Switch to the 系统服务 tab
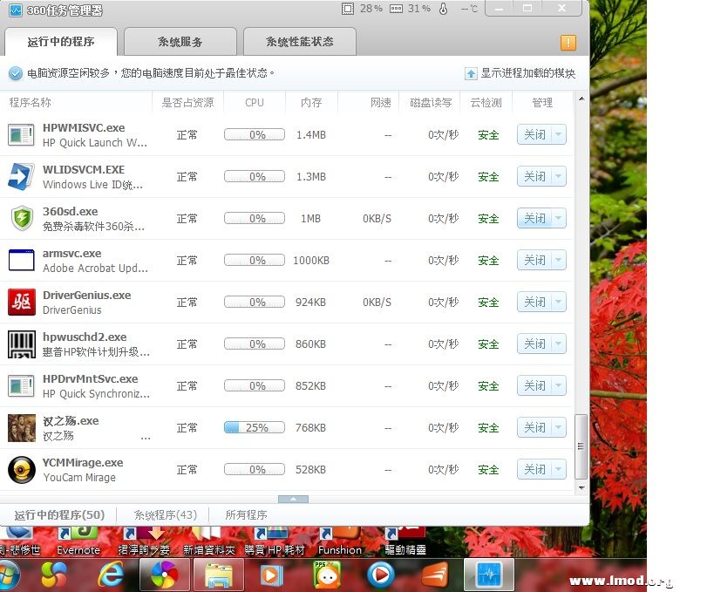714x592 pixels. 180,42
